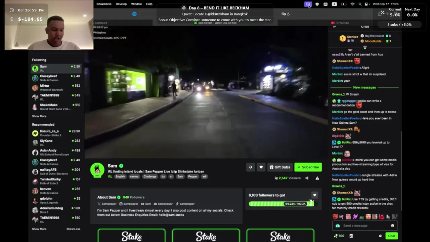Click the Challenge tag
430x242 pixels.
point(150,176)
